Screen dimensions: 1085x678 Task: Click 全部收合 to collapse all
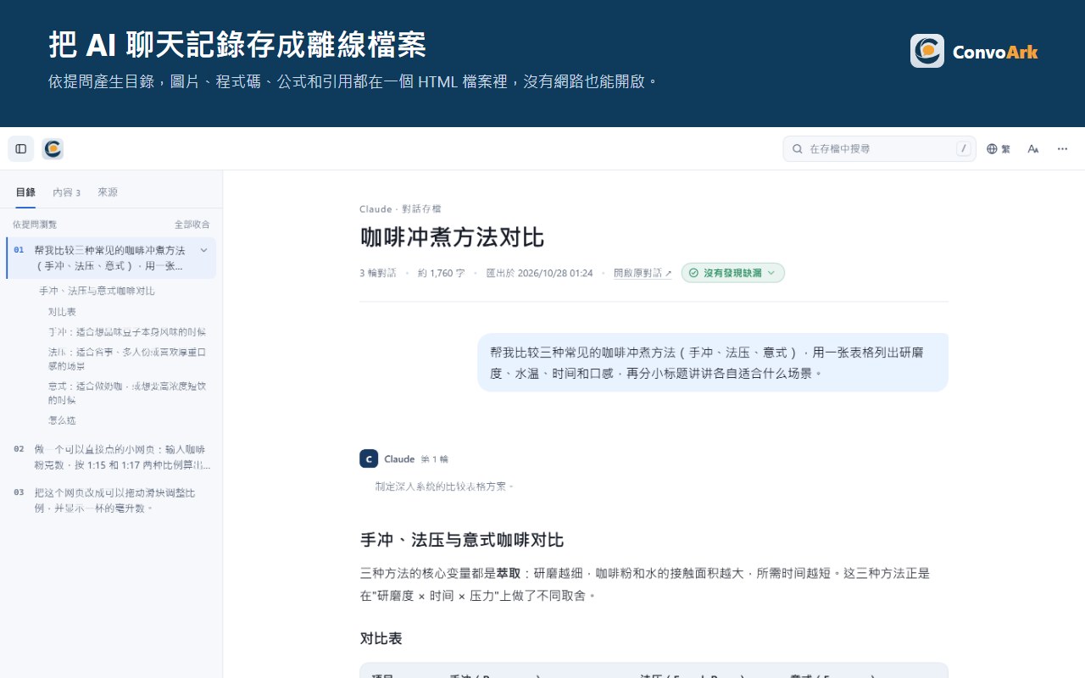coord(192,225)
